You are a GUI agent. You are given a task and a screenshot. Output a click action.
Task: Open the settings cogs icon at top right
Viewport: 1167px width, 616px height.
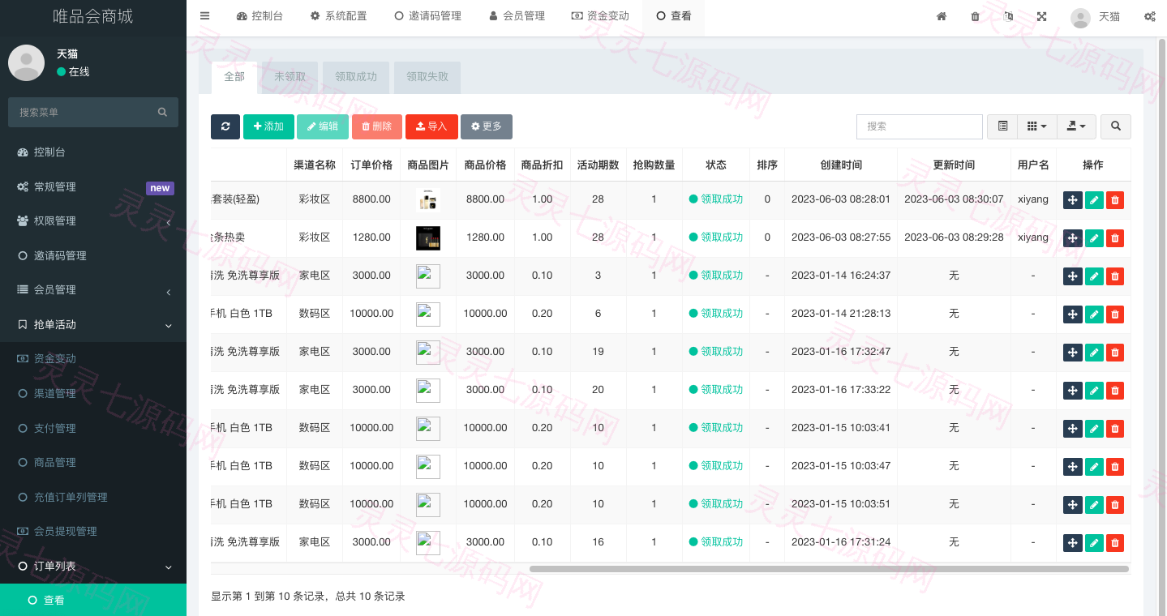(1150, 16)
